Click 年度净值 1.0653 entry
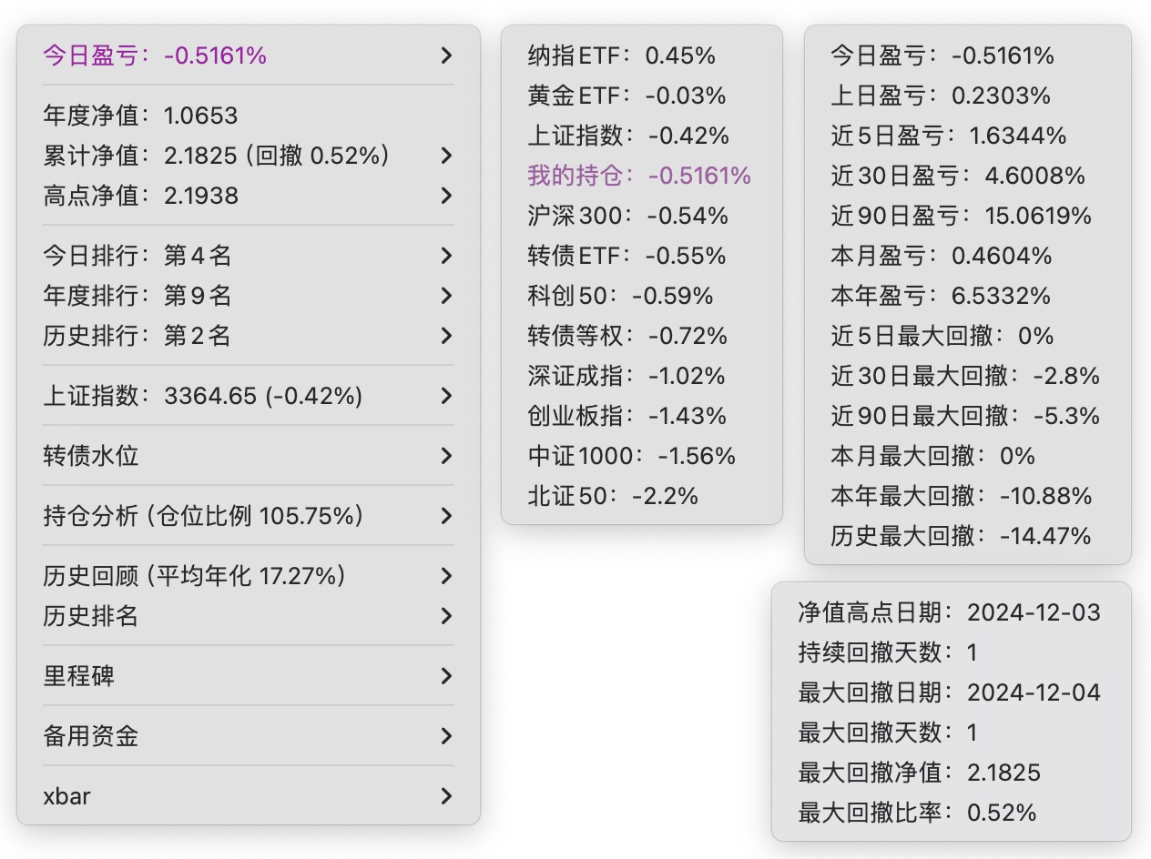Screen dimensions: 1151x859 click(140, 116)
